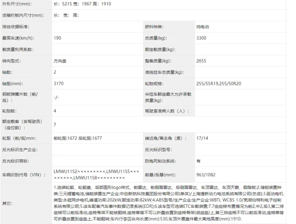Click the 货箱栏板内尺寸(mm) label
The width and height of the screenshot is (296, 224).
coord(23,16)
